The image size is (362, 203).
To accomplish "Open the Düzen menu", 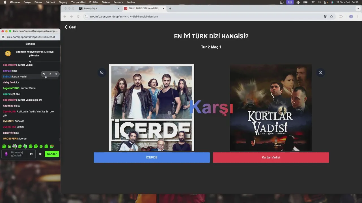I will pyautogui.click(x=38, y=2).
